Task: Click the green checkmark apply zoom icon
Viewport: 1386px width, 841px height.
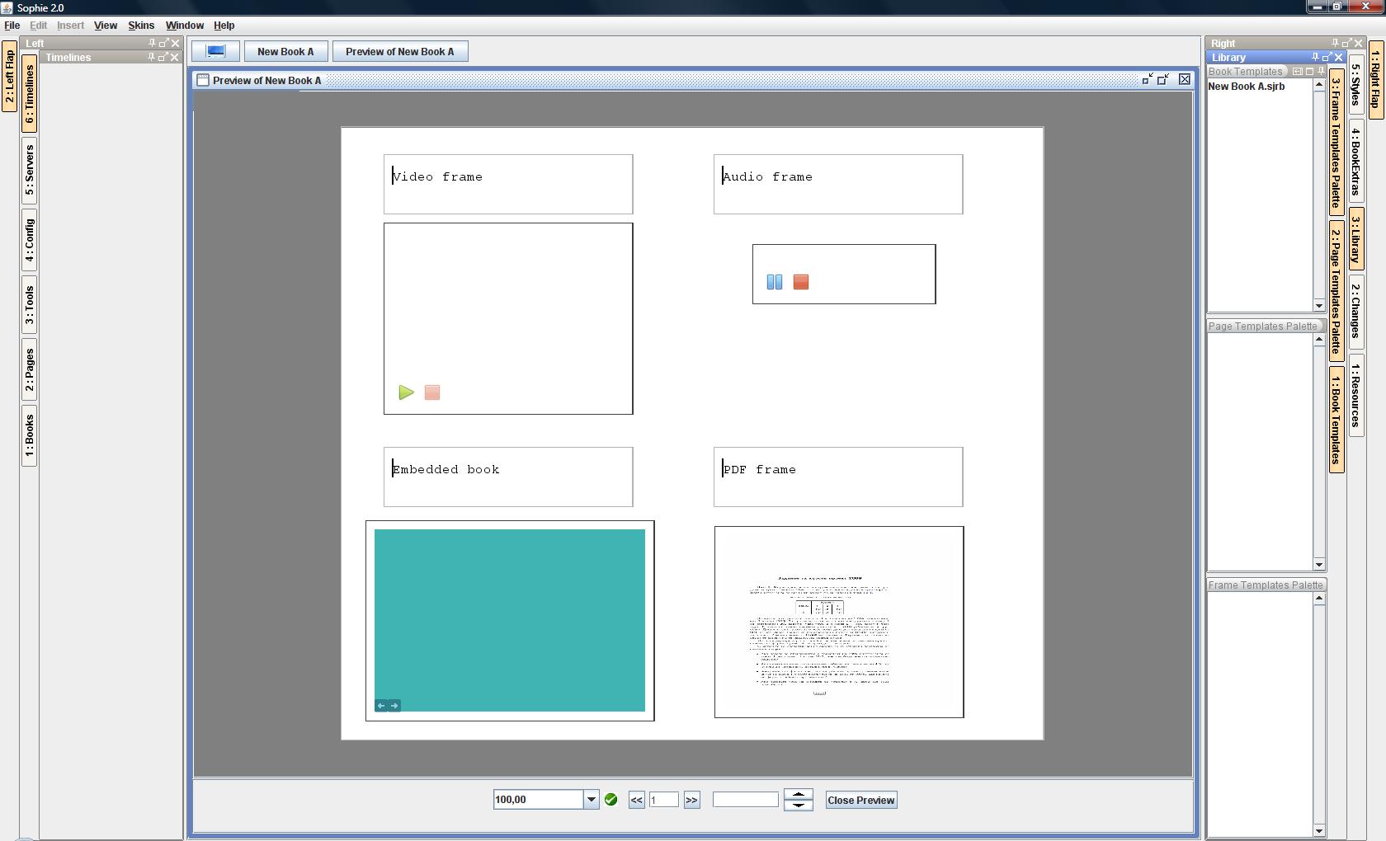Action: 611,800
